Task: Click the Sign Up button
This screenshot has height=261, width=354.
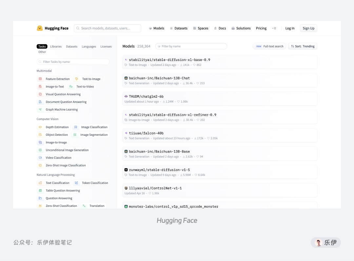Action: [x=308, y=28]
